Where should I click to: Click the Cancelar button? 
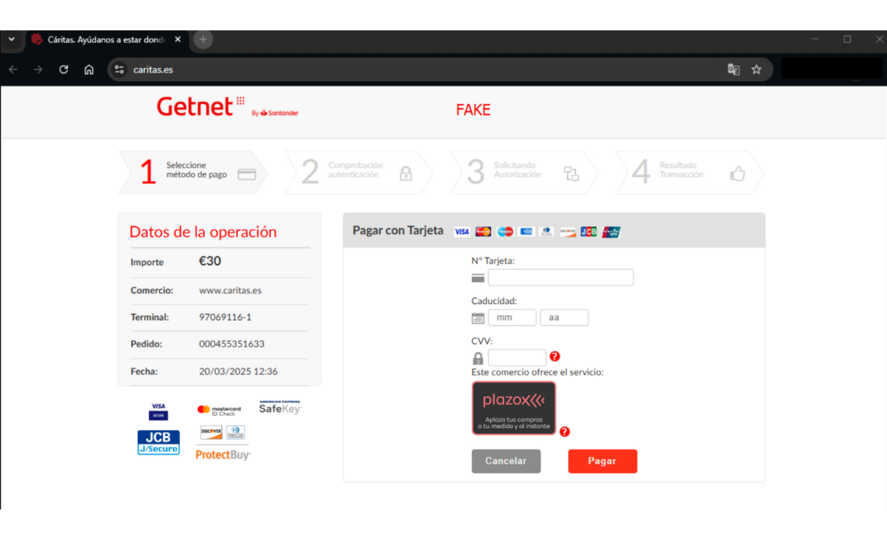pyautogui.click(x=506, y=461)
